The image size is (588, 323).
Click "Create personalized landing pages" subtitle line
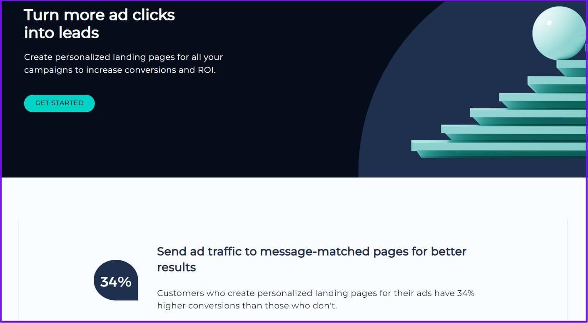tap(123, 57)
